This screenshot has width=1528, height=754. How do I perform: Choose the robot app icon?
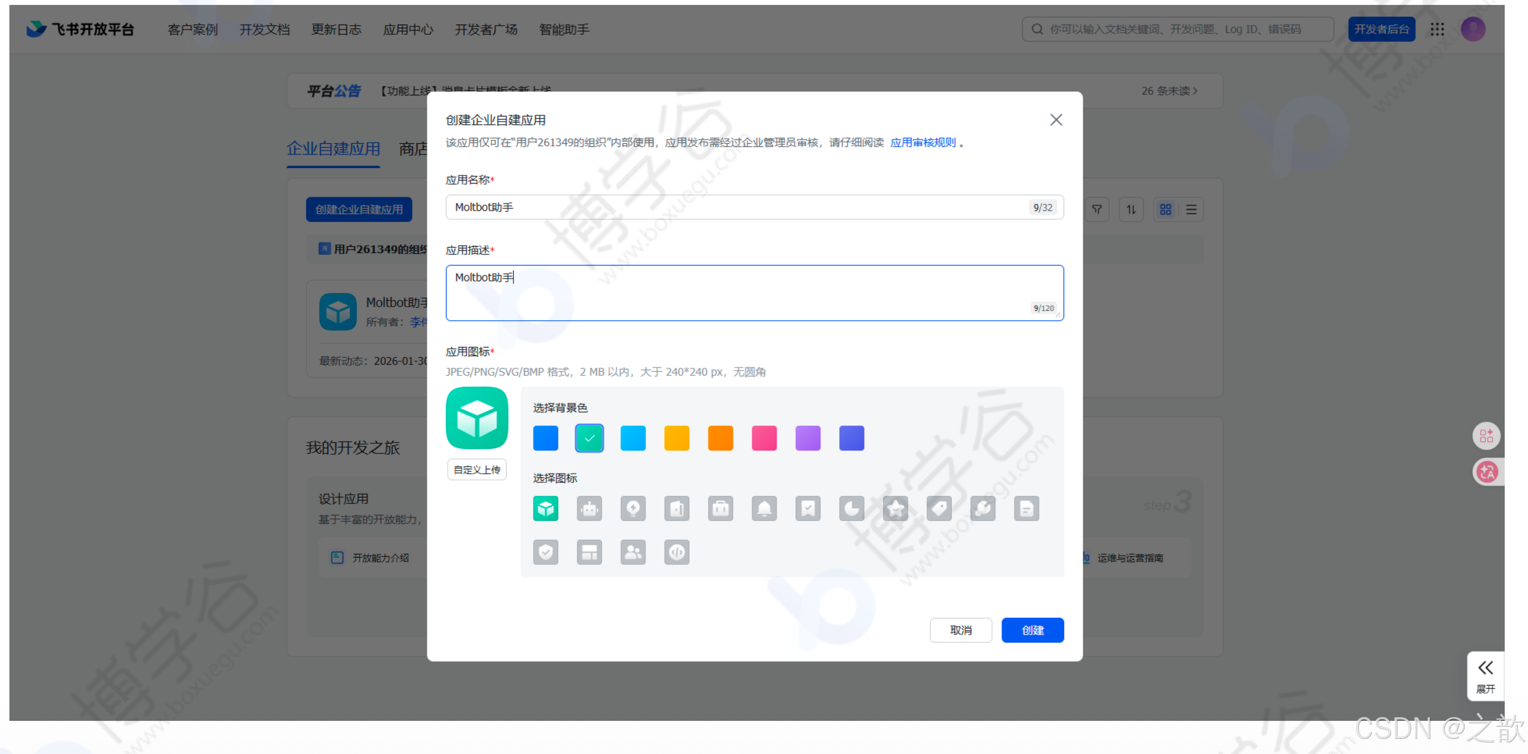click(x=589, y=508)
